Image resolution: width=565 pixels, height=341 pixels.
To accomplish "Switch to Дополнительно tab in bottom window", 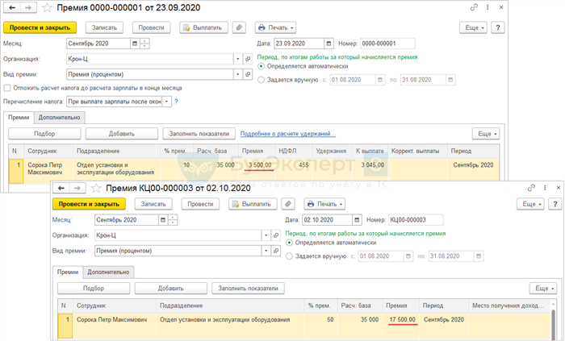I will pos(108,272).
